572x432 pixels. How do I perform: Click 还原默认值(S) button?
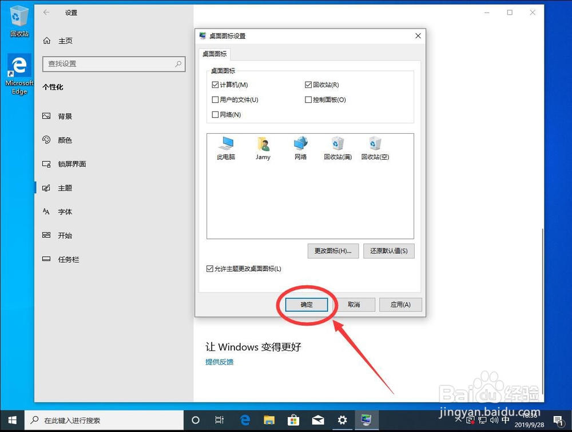[x=389, y=251]
